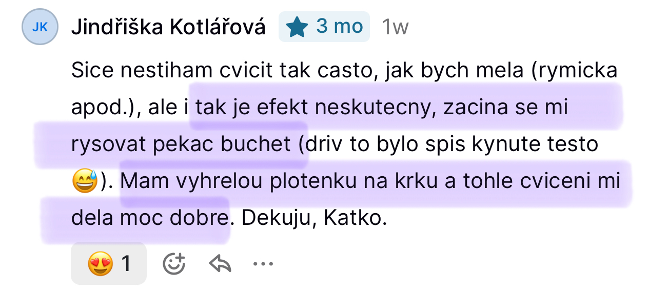Screen dimensions: 668x293
Task: Click the "1w" comment timestamp
Action: (395, 27)
